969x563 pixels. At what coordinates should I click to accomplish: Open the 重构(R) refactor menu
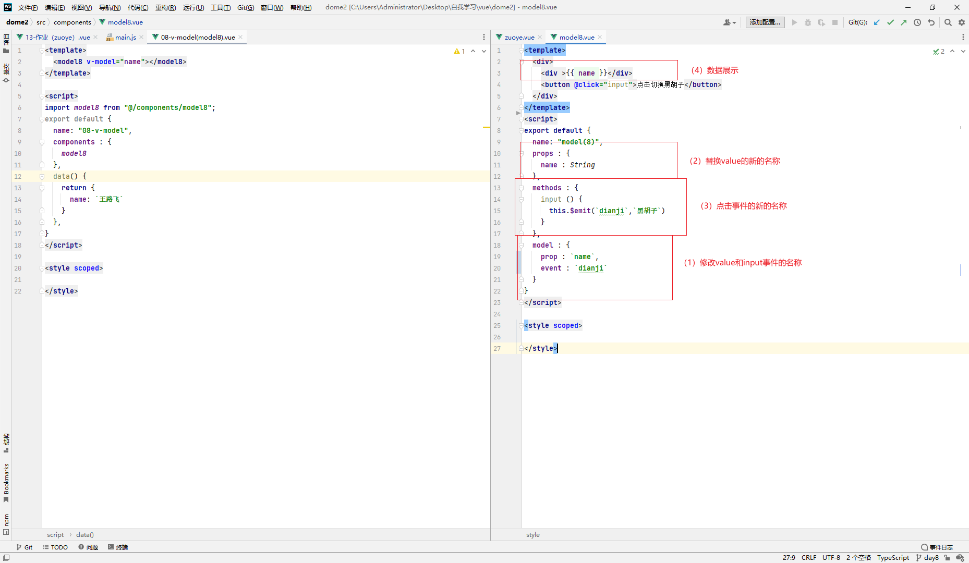(x=165, y=7)
